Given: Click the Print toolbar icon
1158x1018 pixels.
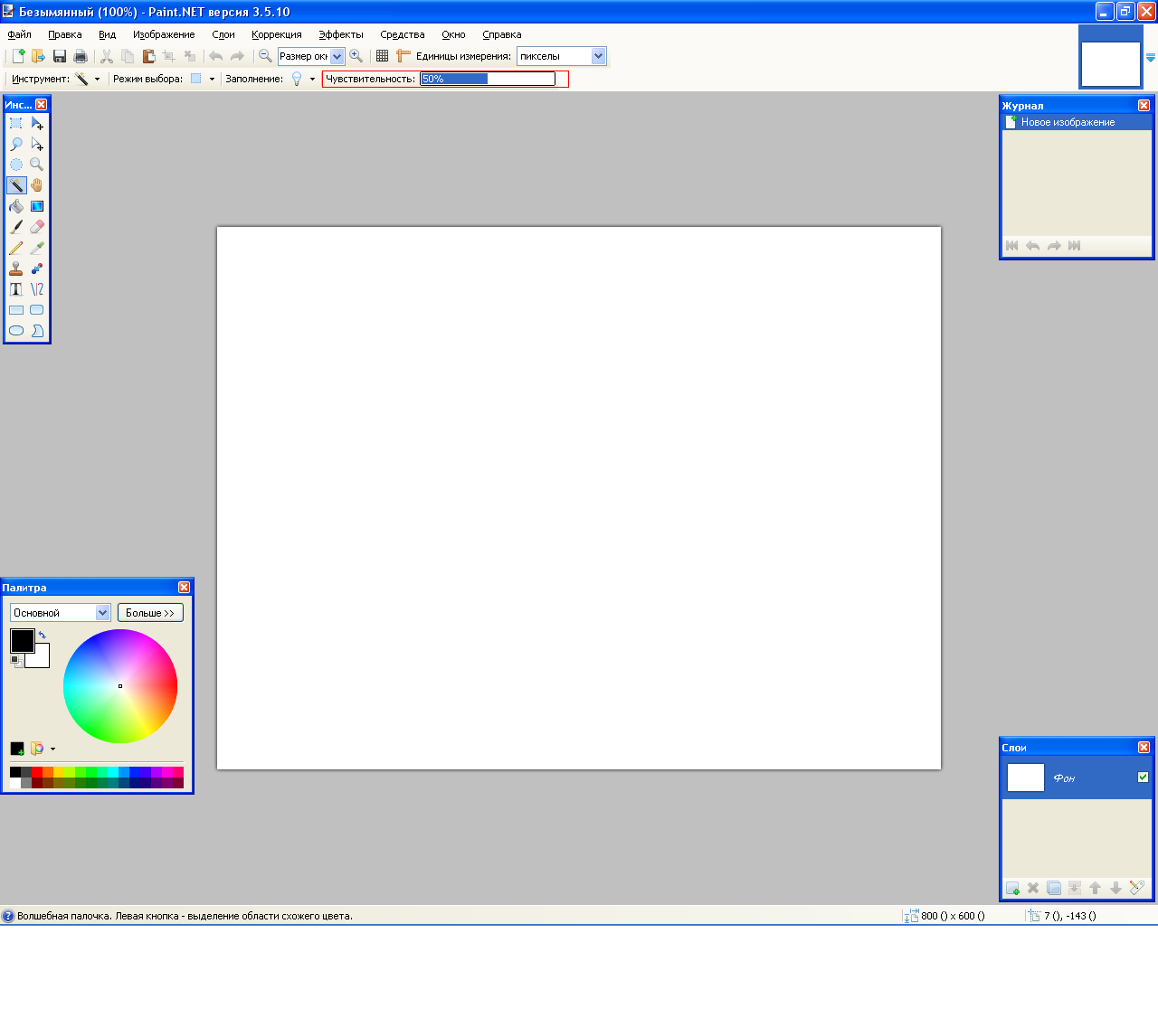Looking at the screenshot, I should [x=81, y=56].
